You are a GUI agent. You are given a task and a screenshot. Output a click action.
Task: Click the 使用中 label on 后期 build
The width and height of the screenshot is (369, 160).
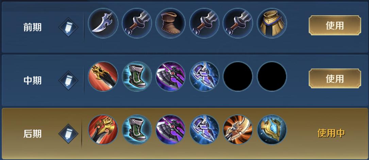(x=331, y=133)
